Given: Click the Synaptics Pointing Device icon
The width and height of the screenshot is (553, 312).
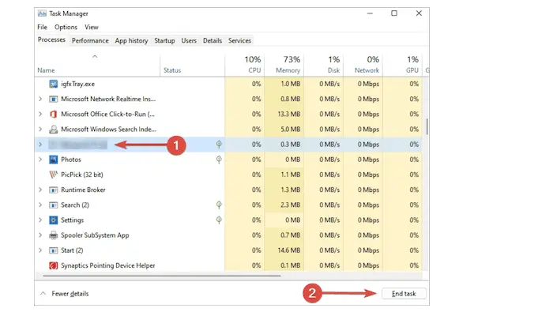Looking at the screenshot, I should click(x=53, y=265).
